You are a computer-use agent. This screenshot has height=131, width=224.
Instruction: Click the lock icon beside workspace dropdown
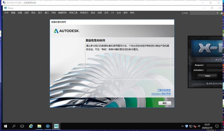click(222, 13)
